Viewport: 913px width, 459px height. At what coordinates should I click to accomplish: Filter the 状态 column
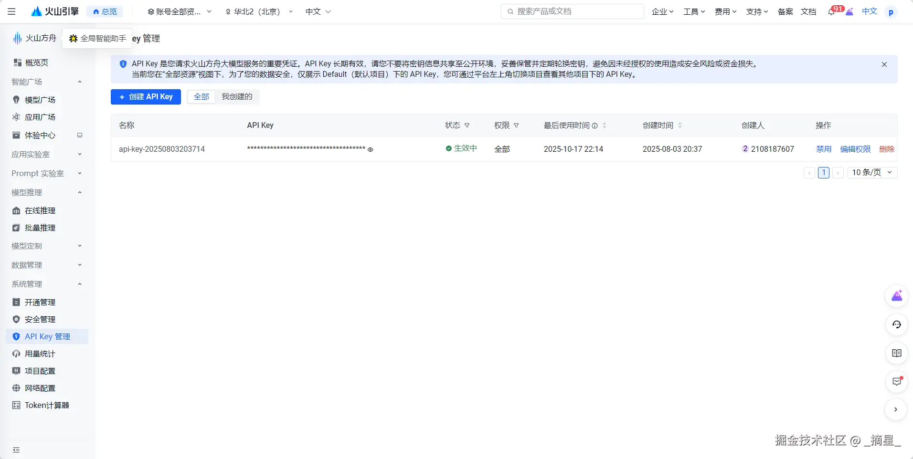point(467,125)
